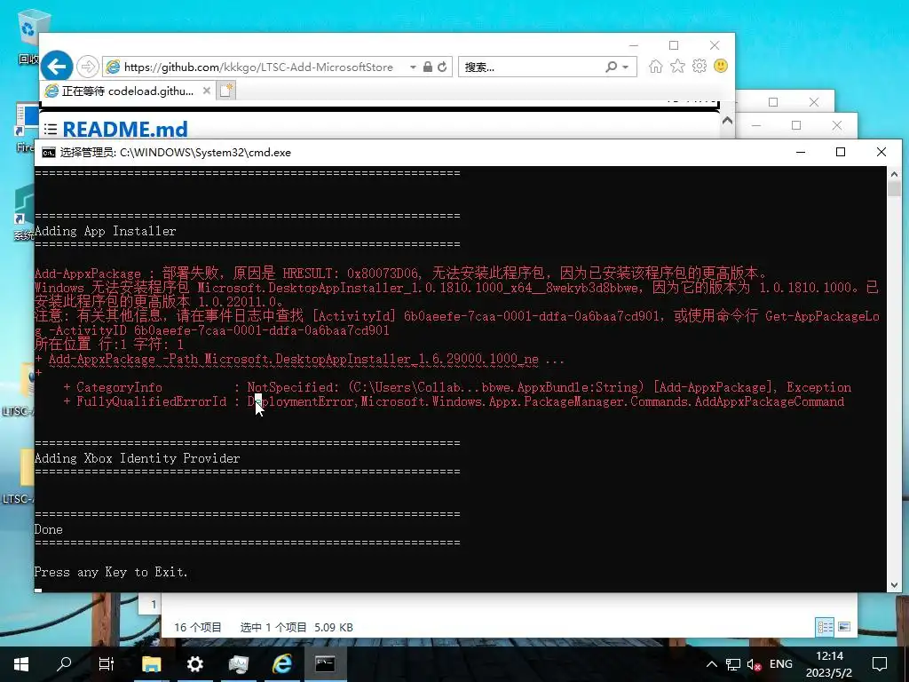Open a new IE tab
Viewport: 909px width, 682px height.
pos(226,91)
